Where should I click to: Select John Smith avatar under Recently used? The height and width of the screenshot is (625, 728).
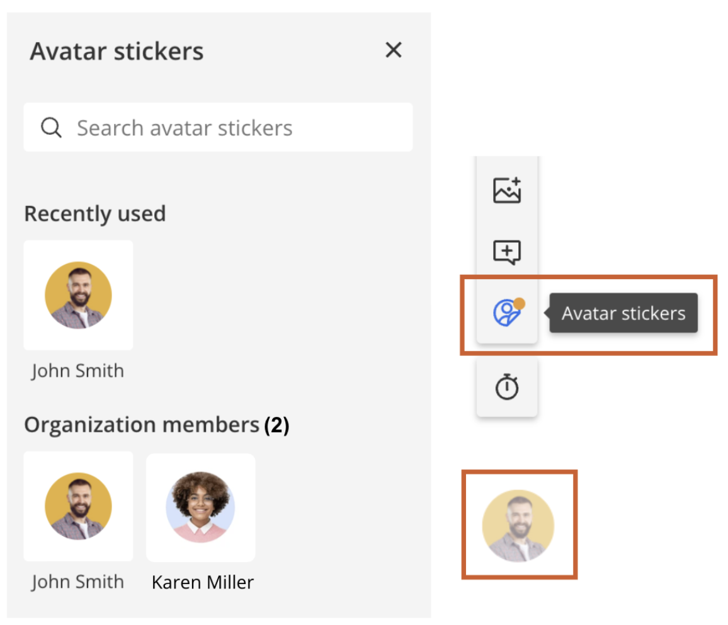click(79, 295)
